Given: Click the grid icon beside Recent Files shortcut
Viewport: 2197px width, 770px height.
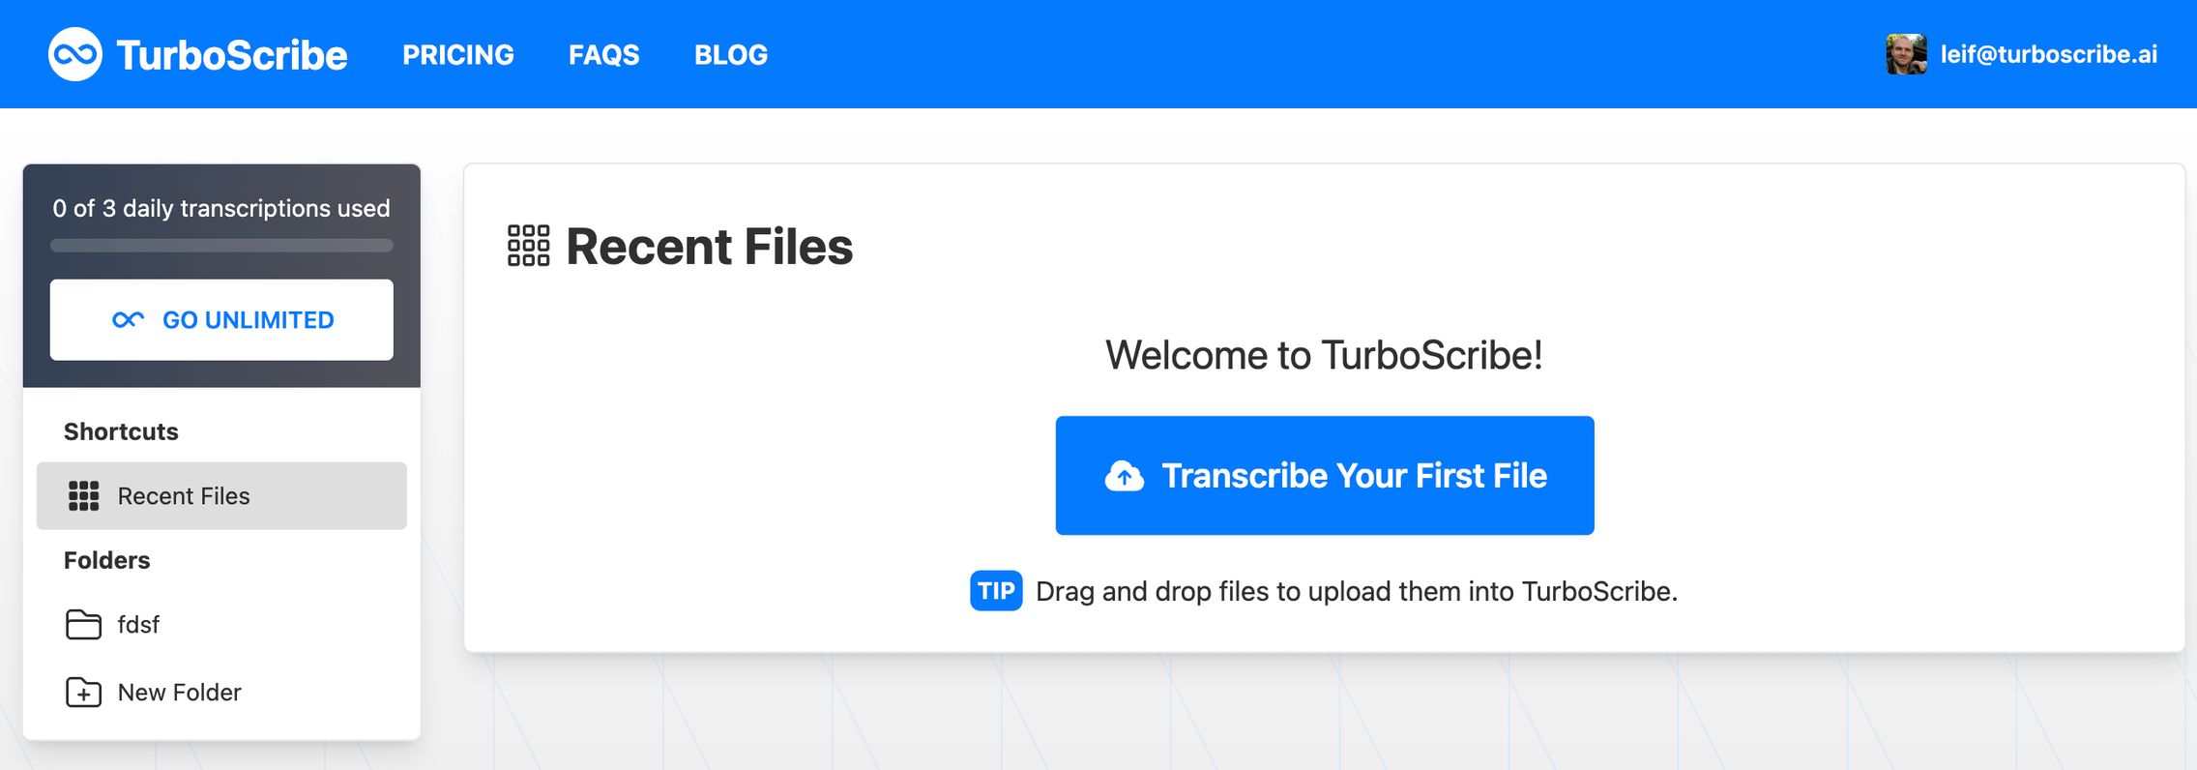Looking at the screenshot, I should [x=84, y=496].
